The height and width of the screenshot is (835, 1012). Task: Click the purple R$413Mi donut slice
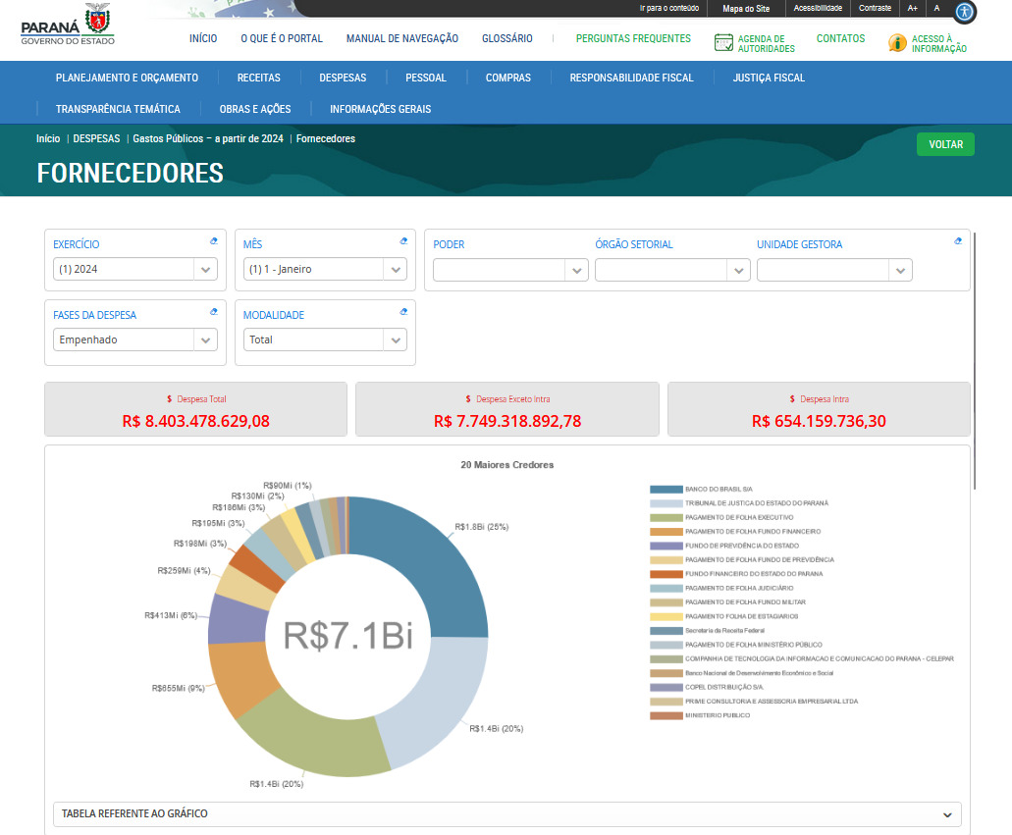[x=238, y=619]
